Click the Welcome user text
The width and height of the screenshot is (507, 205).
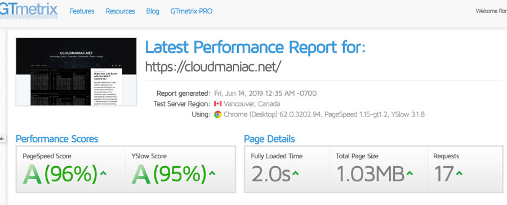491,11
